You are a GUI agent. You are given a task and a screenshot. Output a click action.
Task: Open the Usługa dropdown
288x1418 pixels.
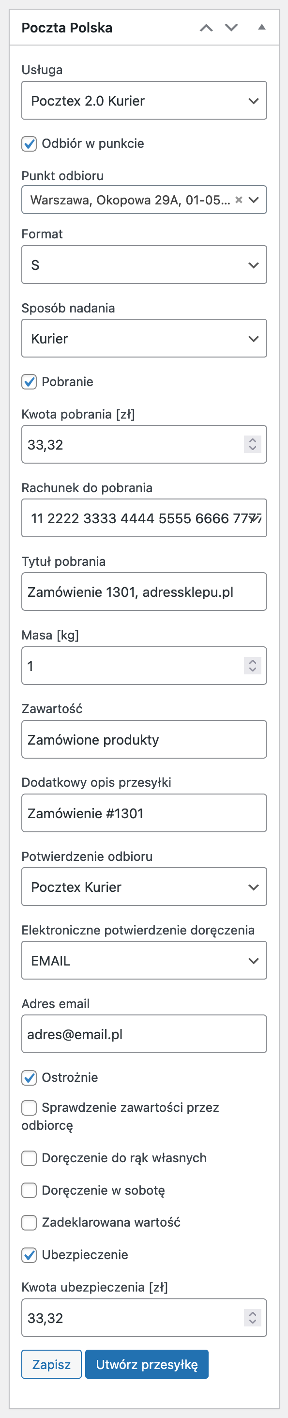pos(144,101)
